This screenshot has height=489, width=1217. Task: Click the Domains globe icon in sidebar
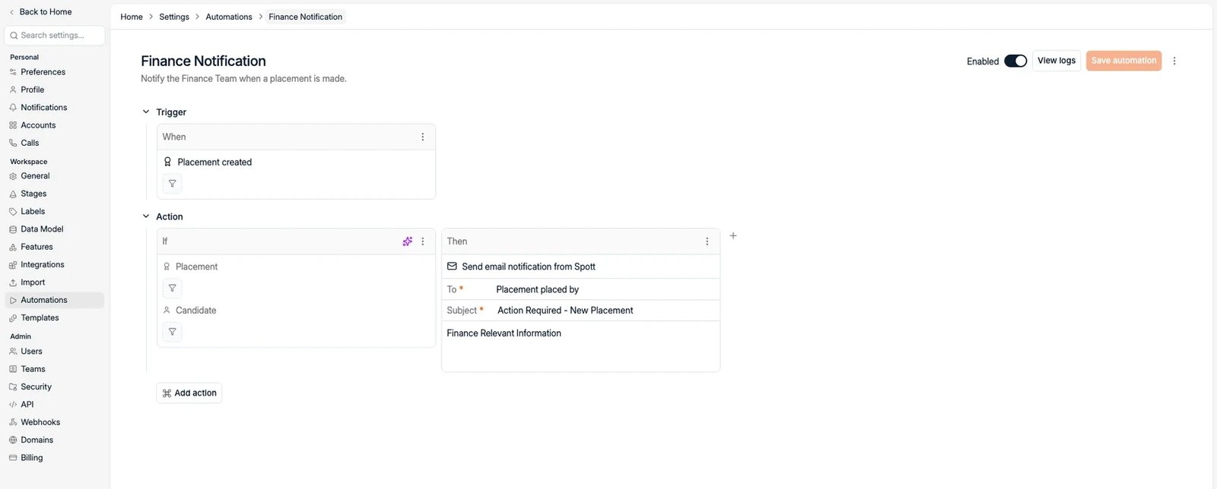pyautogui.click(x=13, y=440)
